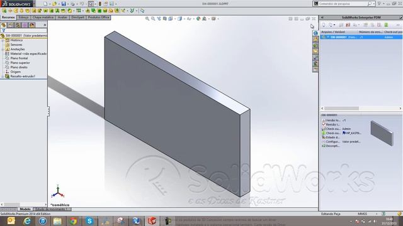Open the DisplayManager tab icon
Screen dimensions: 403x226
tap(32, 25)
